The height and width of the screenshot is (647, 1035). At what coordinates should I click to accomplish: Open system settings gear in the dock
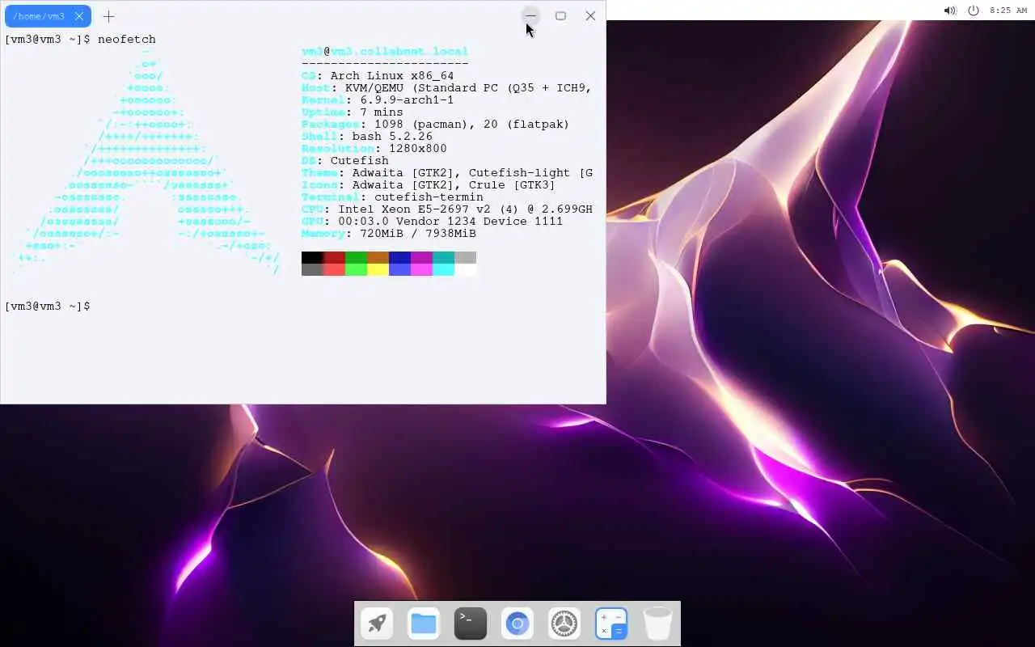(x=564, y=624)
